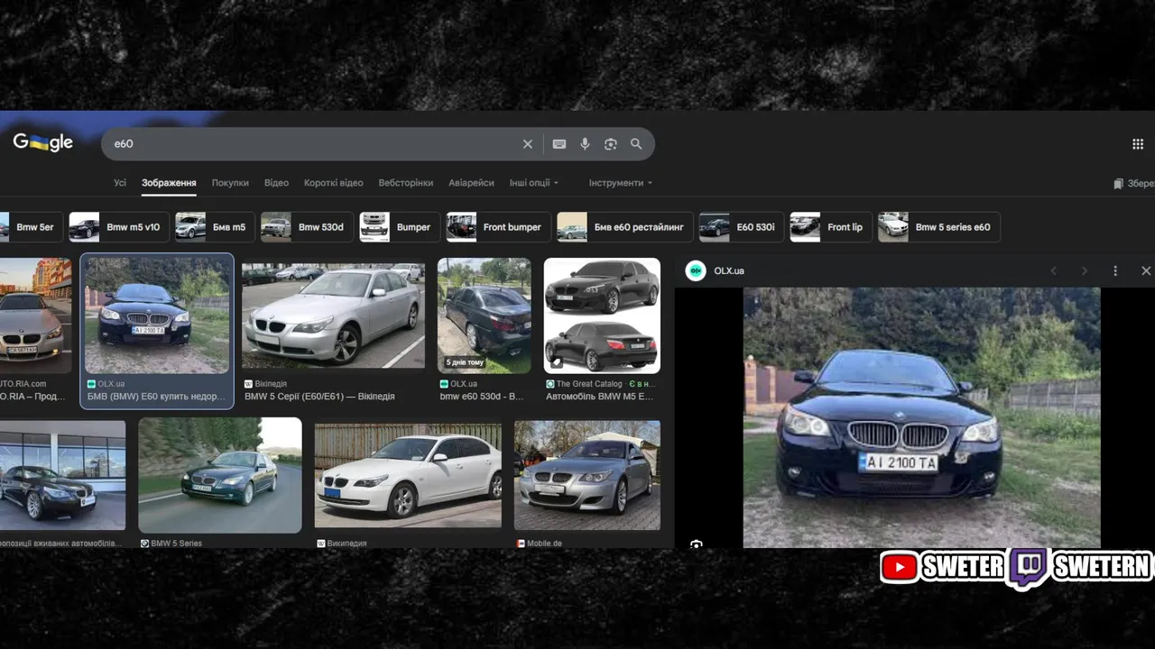This screenshot has height=649, width=1155.
Task: Select the Bmw 530d filter chip
Action: point(307,227)
